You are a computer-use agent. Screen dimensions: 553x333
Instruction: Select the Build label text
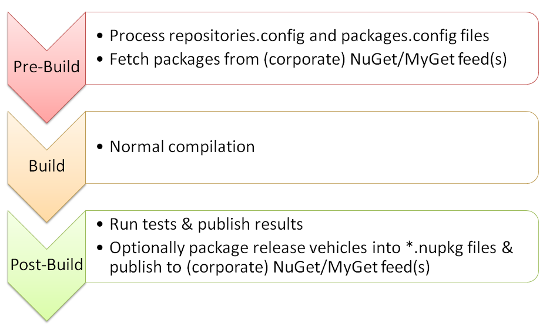(46, 166)
